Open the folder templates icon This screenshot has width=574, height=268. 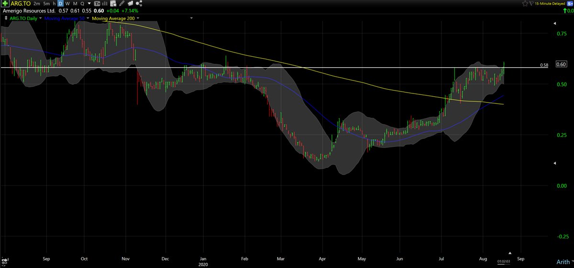point(130,4)
